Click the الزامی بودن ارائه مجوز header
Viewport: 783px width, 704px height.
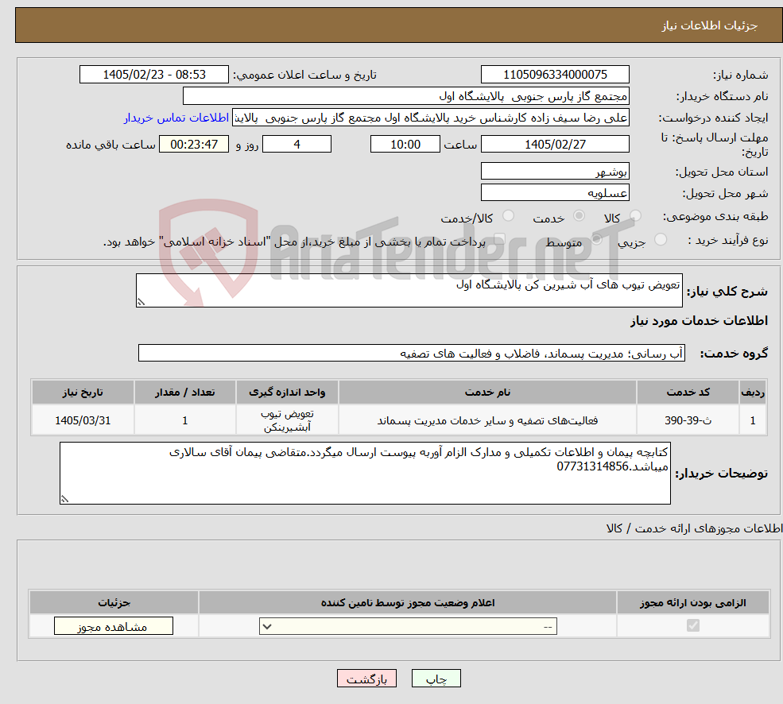pyautogui.click(x=693, y=603)
